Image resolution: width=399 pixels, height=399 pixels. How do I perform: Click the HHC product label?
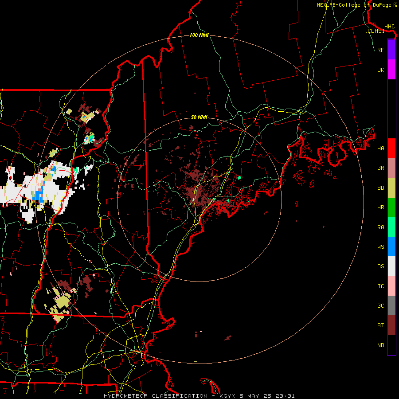tap(389, 27)
